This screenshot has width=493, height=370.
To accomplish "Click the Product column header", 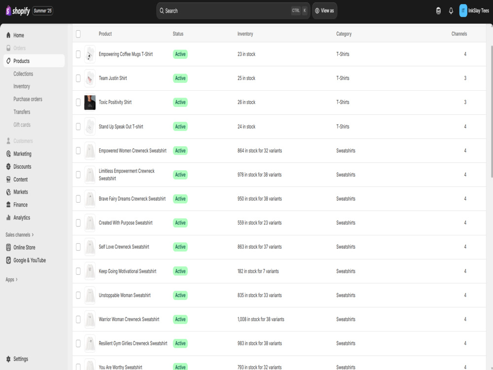I will point(105,34).
